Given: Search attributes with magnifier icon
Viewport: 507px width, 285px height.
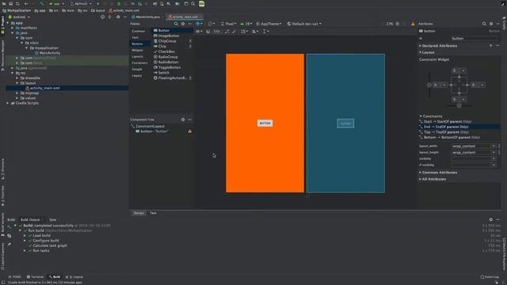Looking at the screenshot, I should pyautogui.click(x=484, y=24).
